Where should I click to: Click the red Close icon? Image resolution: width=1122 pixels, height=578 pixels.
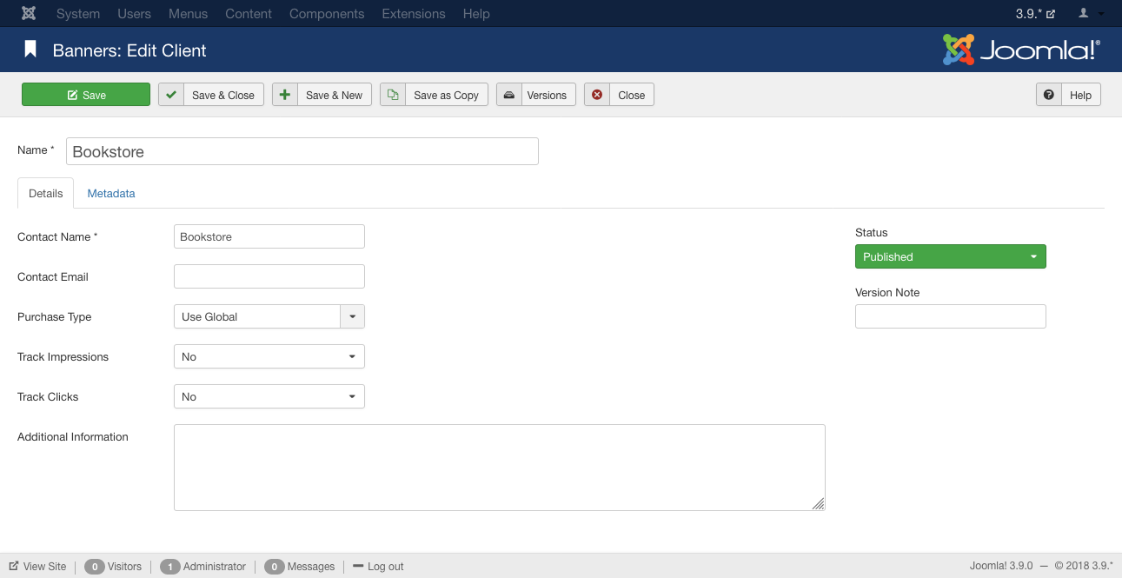pyautogui.click(x=597, y=95)
